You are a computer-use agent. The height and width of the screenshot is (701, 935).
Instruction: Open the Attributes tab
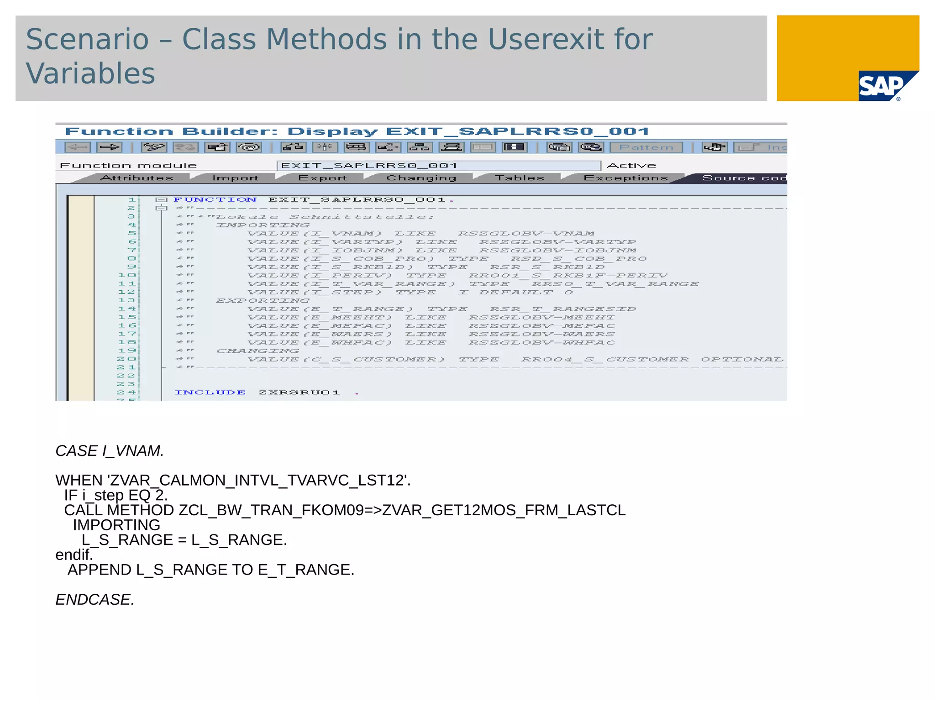[137, 178]
